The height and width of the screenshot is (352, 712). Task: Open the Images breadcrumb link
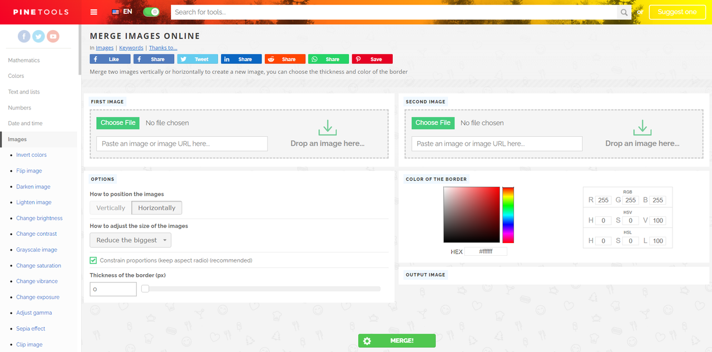pos(105,48)
